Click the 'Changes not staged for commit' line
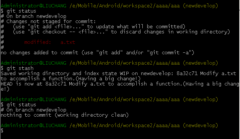This screenshot has height=139, width=240. 48,21
